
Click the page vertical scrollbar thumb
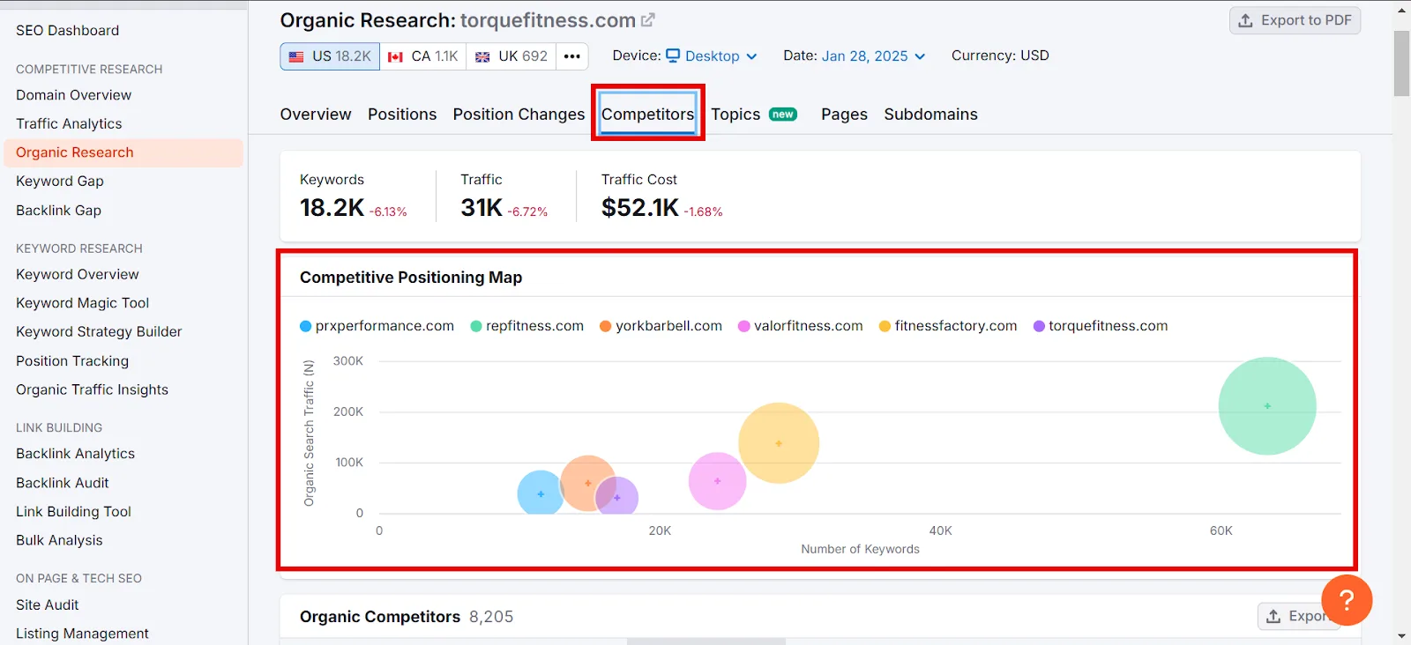pyautogui.click(x=1401, y=63)
